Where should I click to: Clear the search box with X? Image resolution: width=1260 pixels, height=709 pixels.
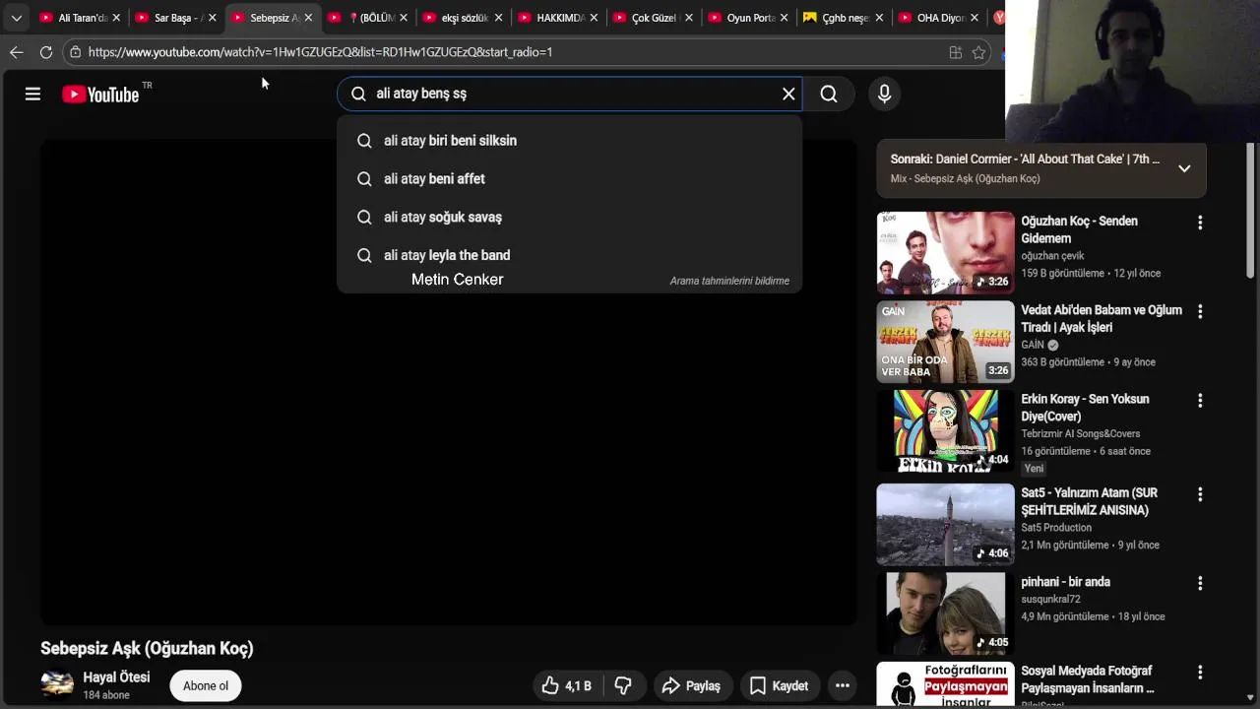pos(788,94)
